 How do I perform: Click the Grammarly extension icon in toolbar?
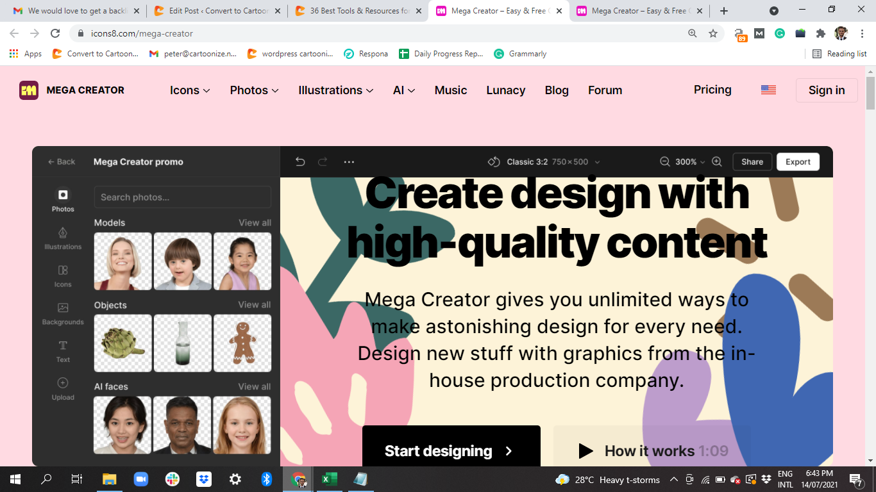[x=780, y=33]
